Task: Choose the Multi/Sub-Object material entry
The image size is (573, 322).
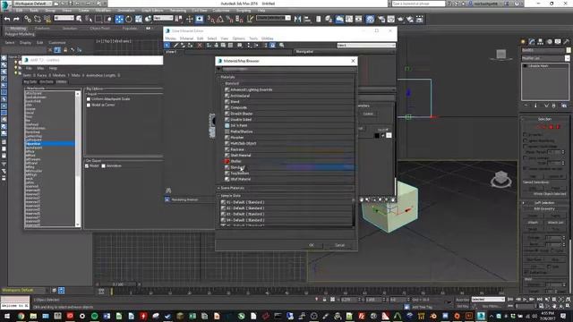Action: 288,143
